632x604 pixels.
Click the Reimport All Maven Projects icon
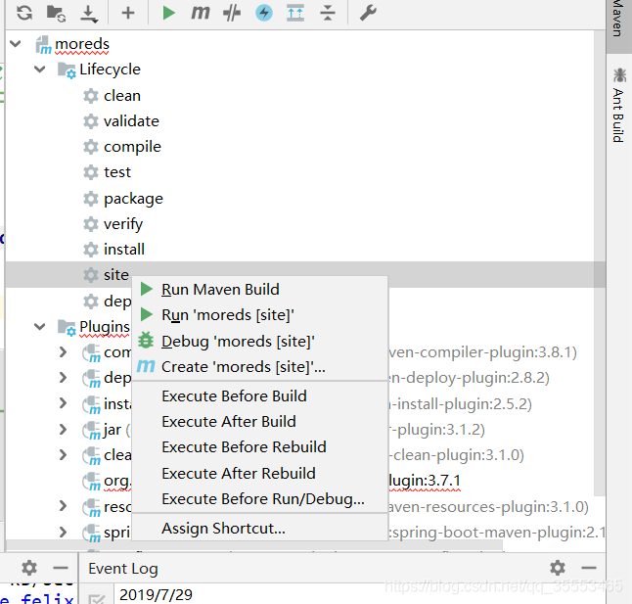click(x=24, y=13)
